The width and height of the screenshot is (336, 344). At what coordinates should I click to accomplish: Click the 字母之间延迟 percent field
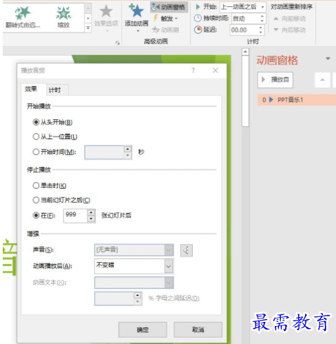click(x=114, y=299)
